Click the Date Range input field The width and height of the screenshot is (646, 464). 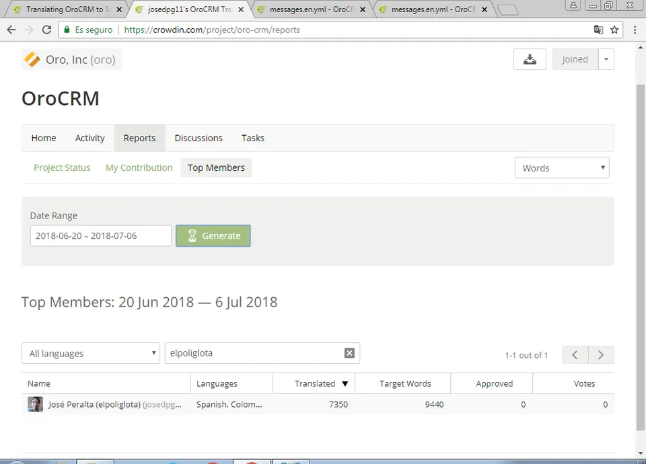(x=100, y=236)
